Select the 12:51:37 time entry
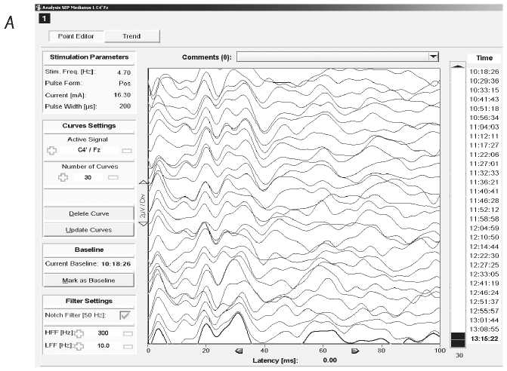The image size is (507, 371). point(484,302)
